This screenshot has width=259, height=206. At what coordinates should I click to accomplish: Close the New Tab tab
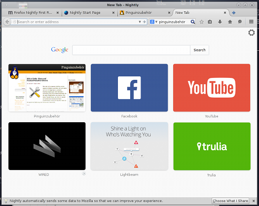point(225,13)
